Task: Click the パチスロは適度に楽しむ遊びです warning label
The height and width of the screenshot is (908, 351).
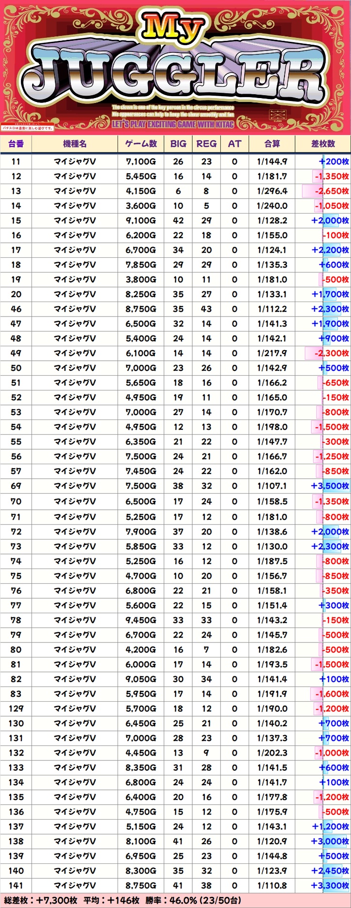Action: (x=28, y=128)
